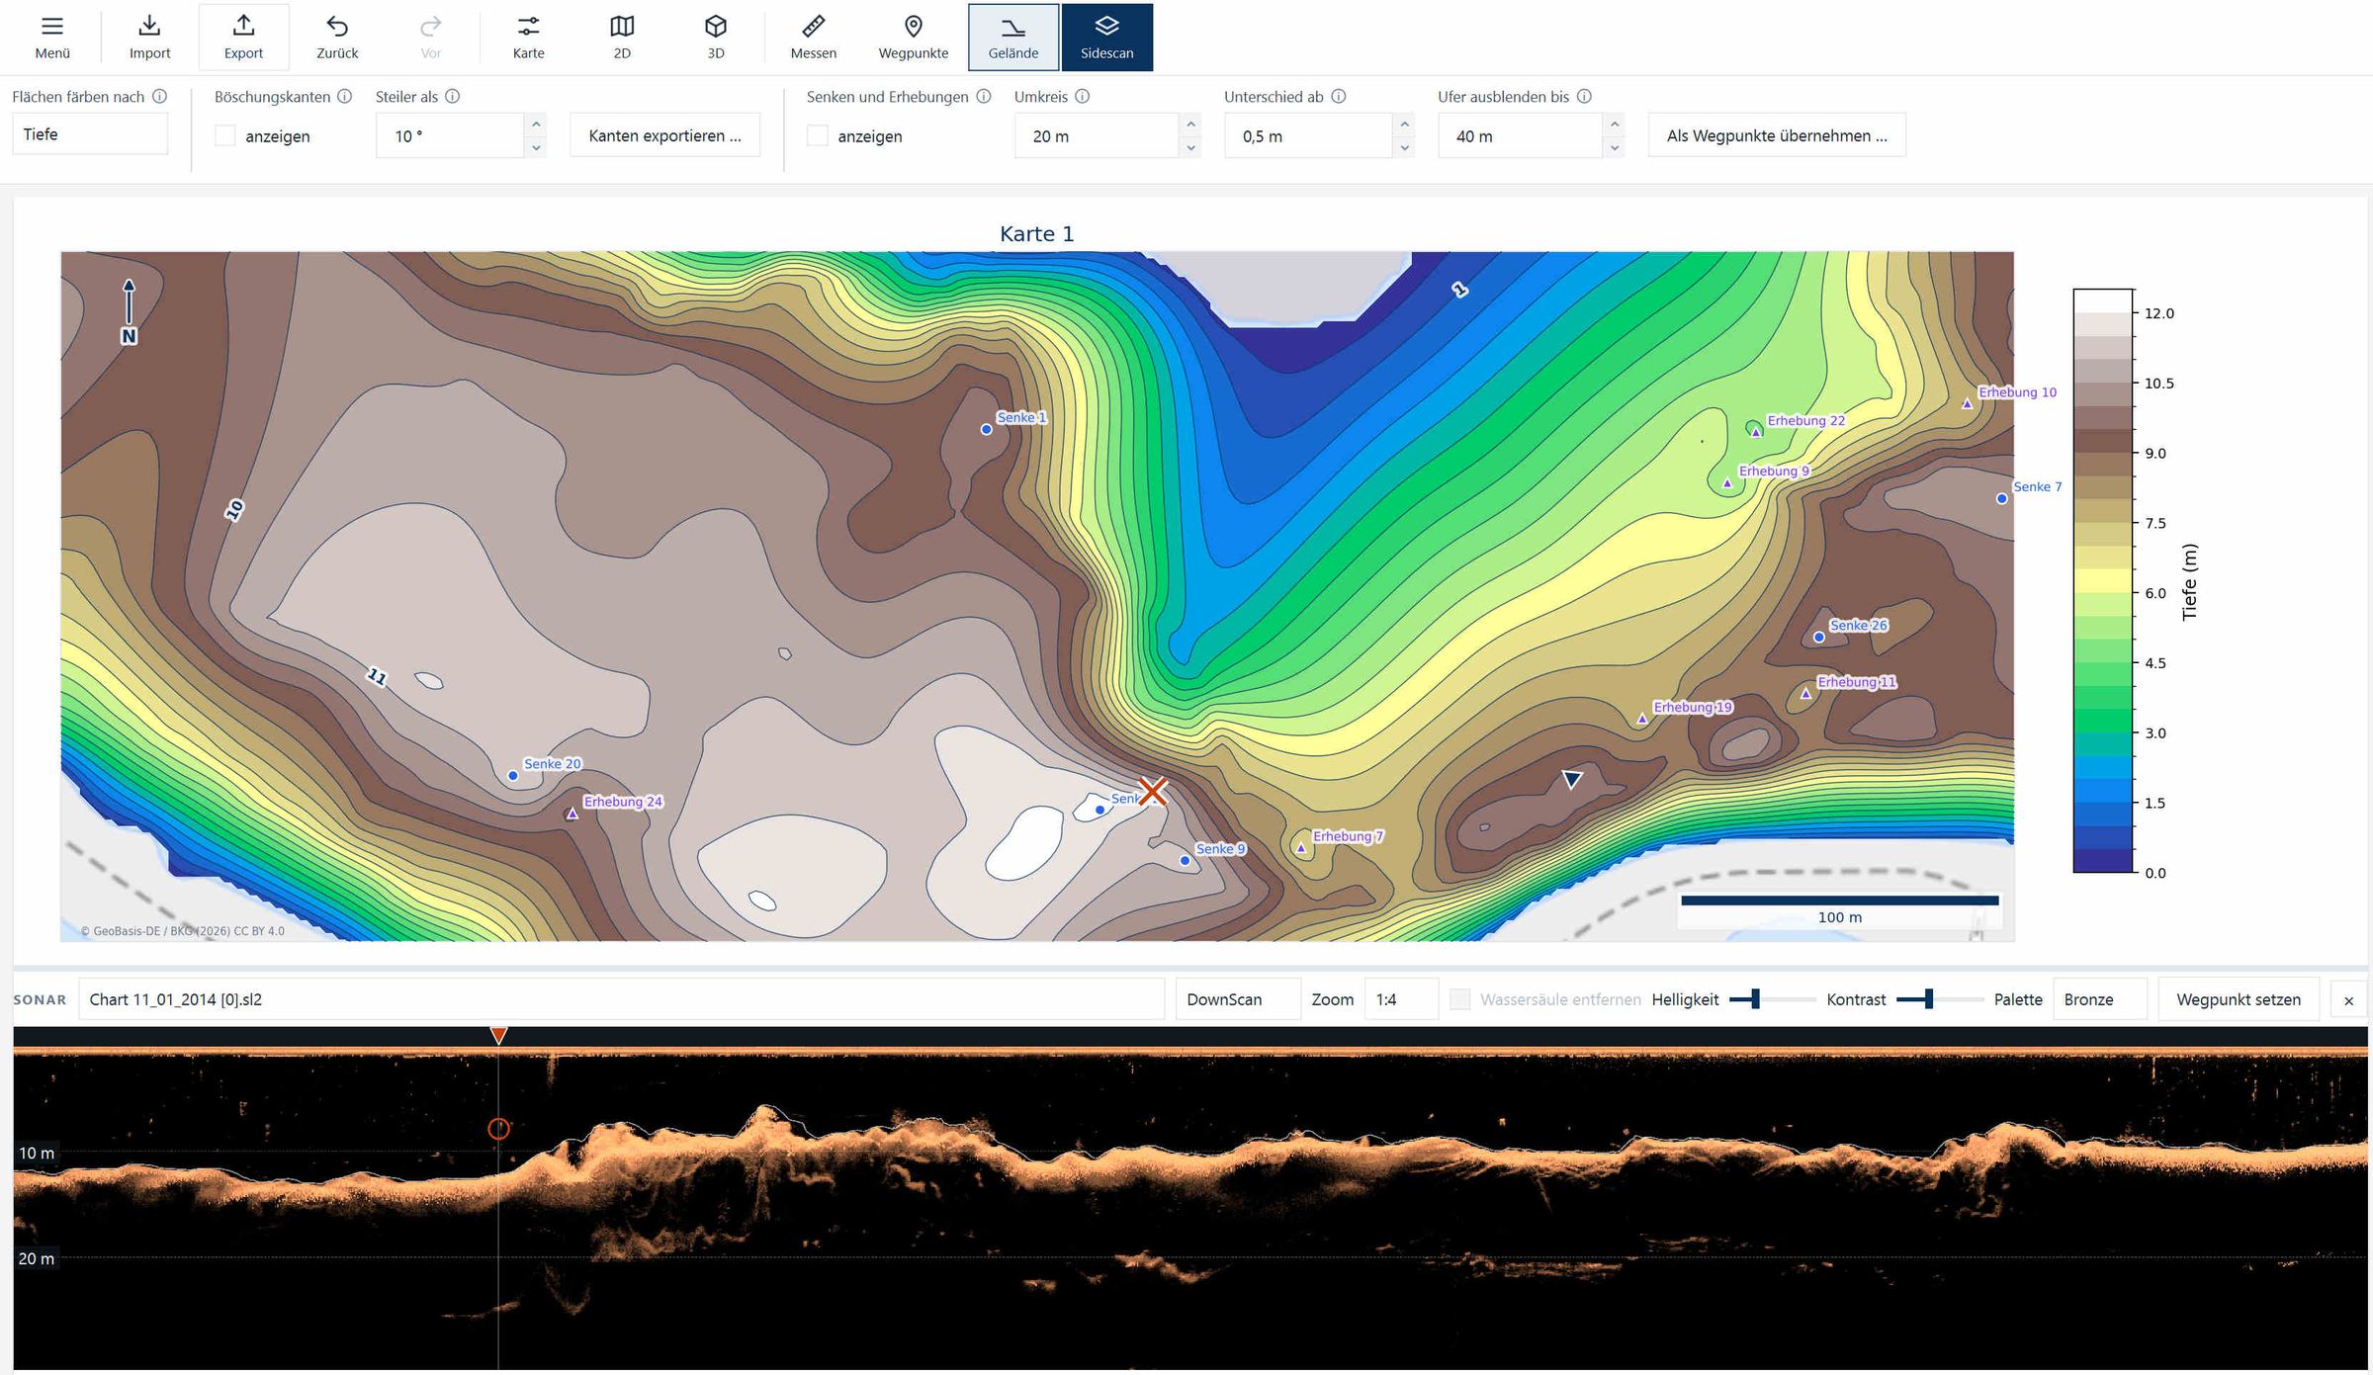Show info icon for Unterschied ab
The height and width of the screenshot is (1375, 2373).
1338,96
